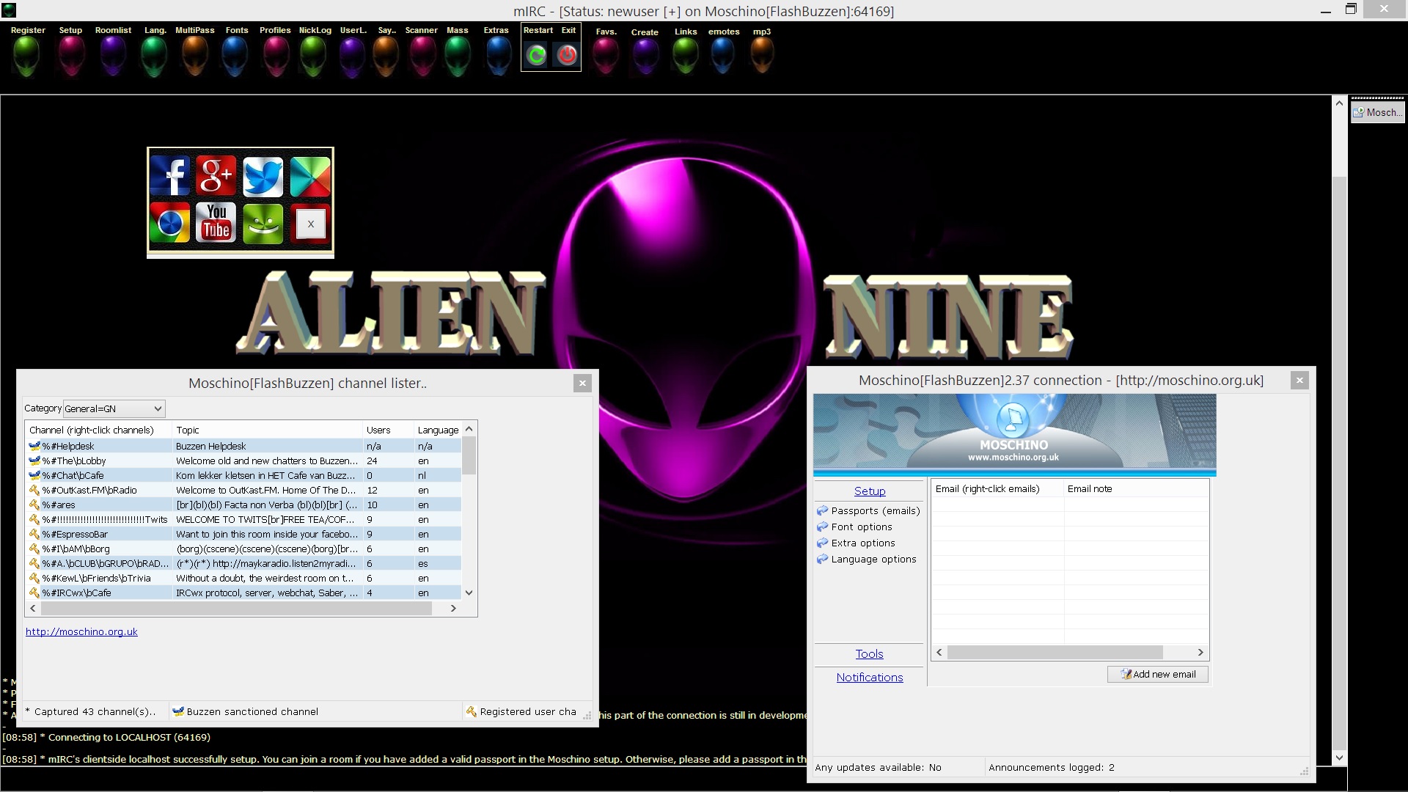This screenshot has height=792, width=1408.
Task: Close the Moschino connection window
Action: (1299, 380)
